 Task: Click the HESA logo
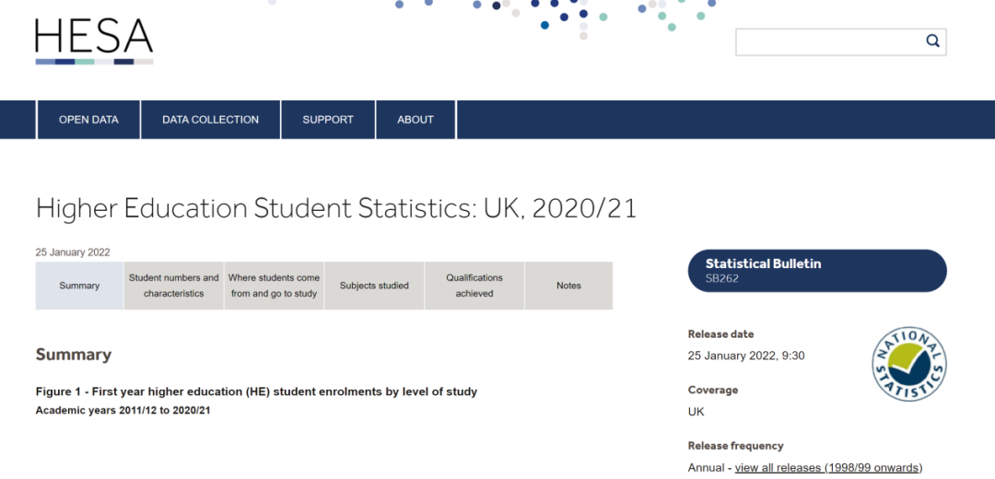click(x=94, y=41)
